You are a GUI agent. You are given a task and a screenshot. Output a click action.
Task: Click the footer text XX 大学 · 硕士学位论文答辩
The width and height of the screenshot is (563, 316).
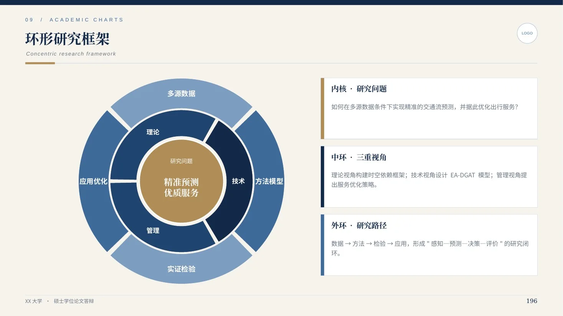coord(59,301)
